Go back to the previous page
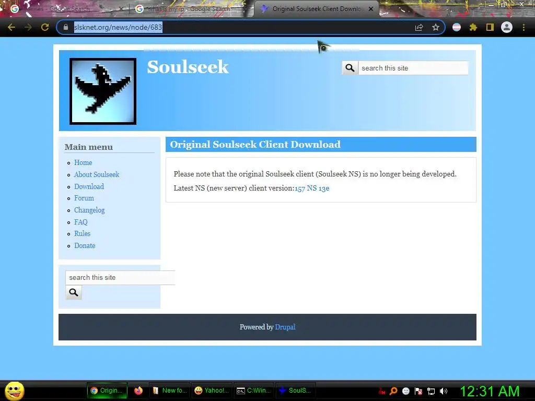 (11, 27)
